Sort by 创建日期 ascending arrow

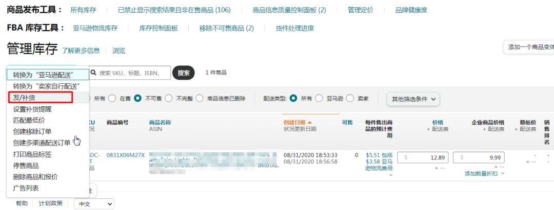coord(310,123)
